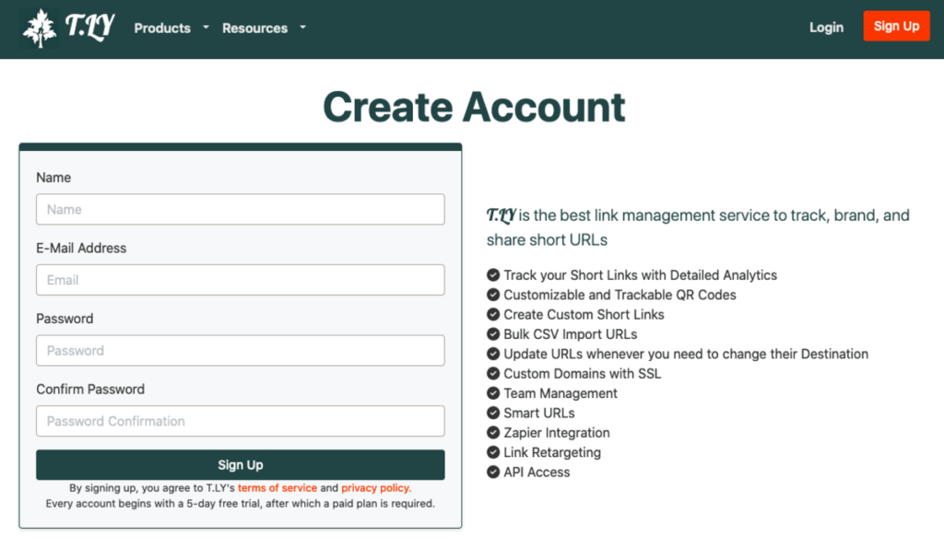Click the Confirm Password field label
This screenshot has width=944, height=549.
90,389
